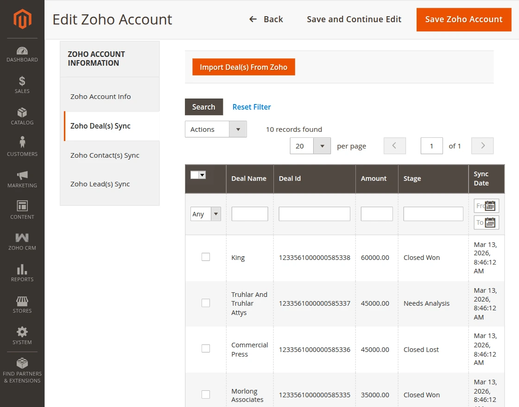
Task: Open the Catalog sidebar menu
Action: coord(22,116)
